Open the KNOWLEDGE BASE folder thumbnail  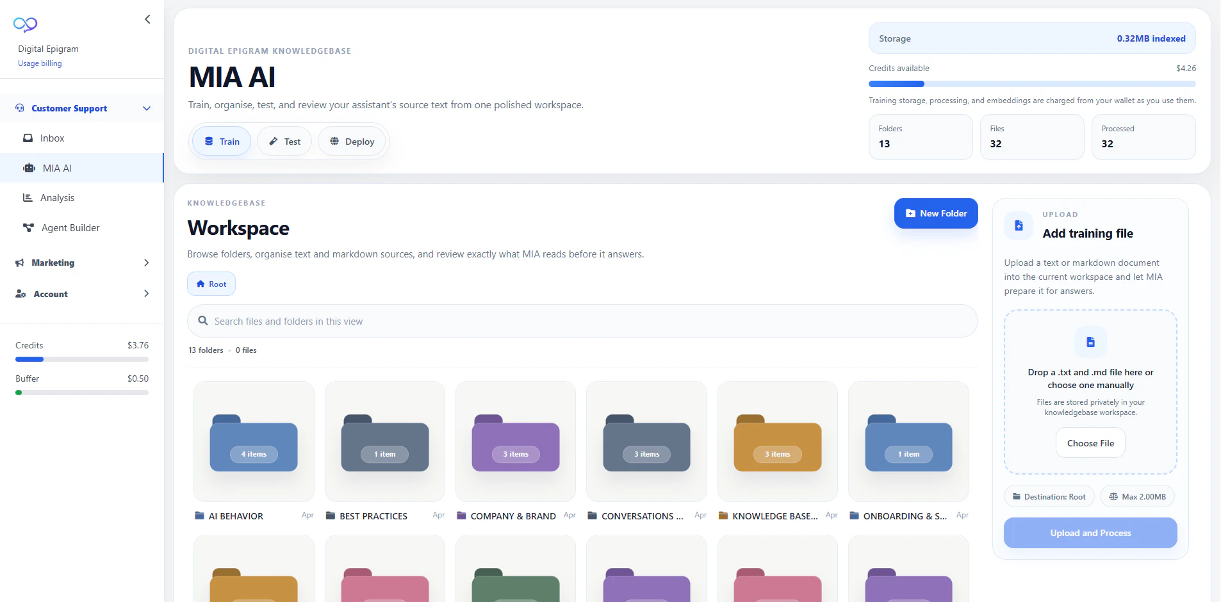click(778, 441)
